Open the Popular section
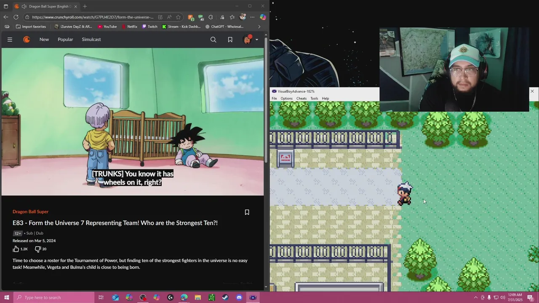Viewport: 539px width, 303px height. [65, 40]
